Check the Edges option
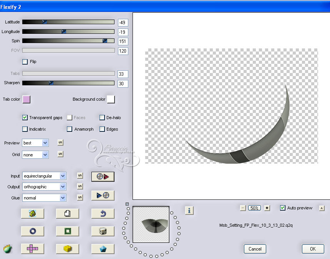330x259 pixels. point(102,129)
